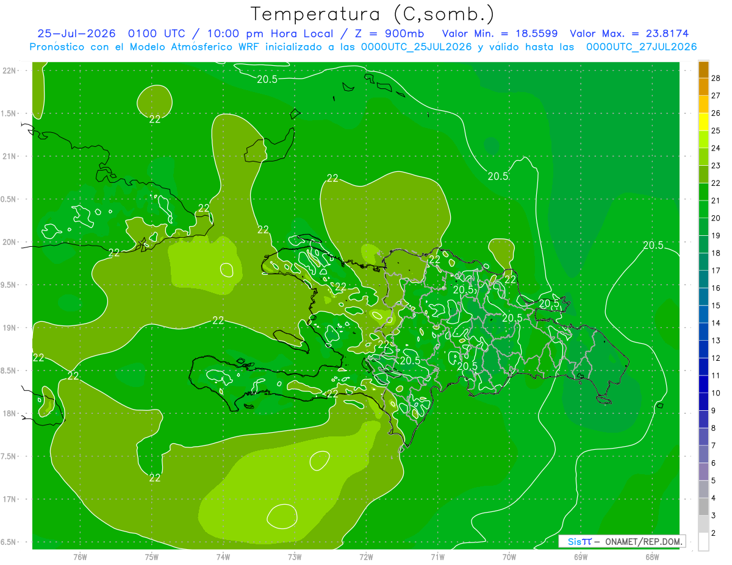Click the '76W' longitude axis label

click(x=80, y=556)
